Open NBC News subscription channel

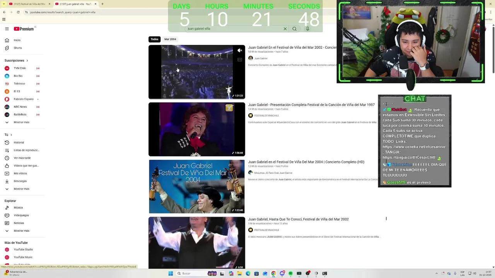click(20, 107)
